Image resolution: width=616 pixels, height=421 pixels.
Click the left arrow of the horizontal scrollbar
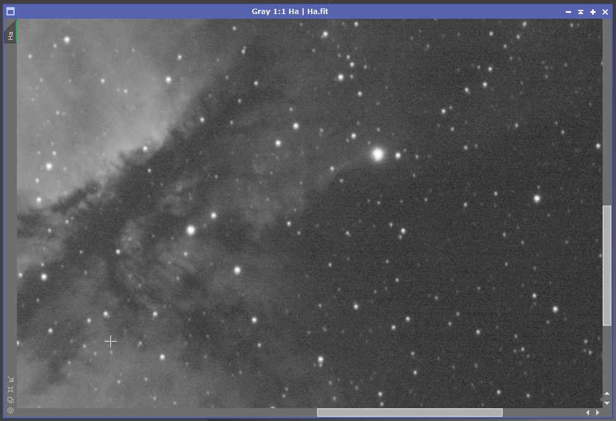[x=588, y=412]
